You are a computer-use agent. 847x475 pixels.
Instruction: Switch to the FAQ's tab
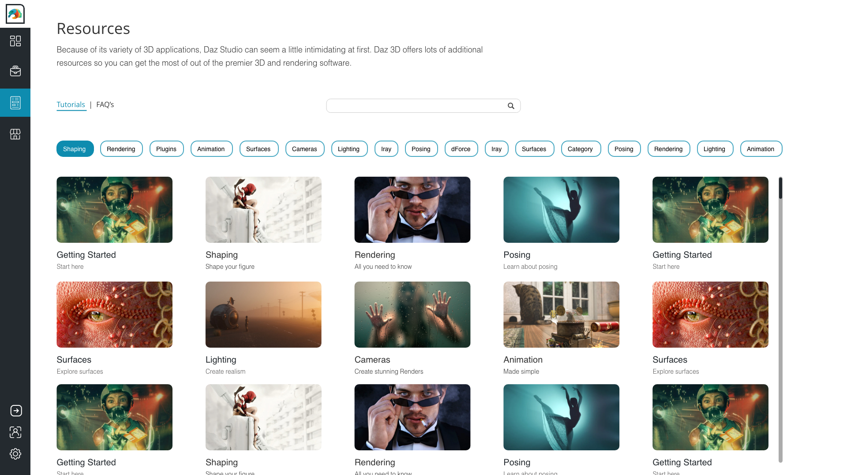point(105,104)
